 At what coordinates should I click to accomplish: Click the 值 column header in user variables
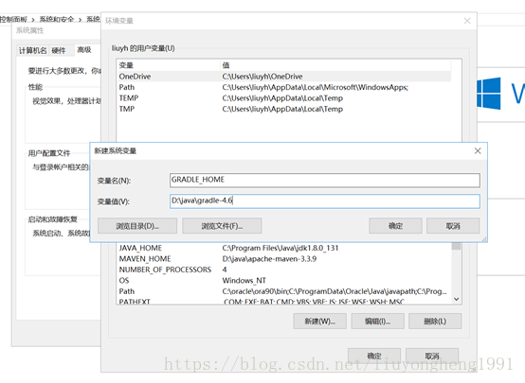[335, 65]
